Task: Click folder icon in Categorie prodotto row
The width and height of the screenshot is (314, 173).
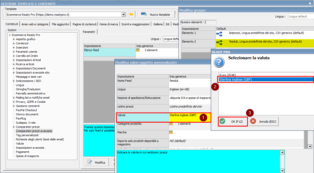Action: (x=171, y=124)
